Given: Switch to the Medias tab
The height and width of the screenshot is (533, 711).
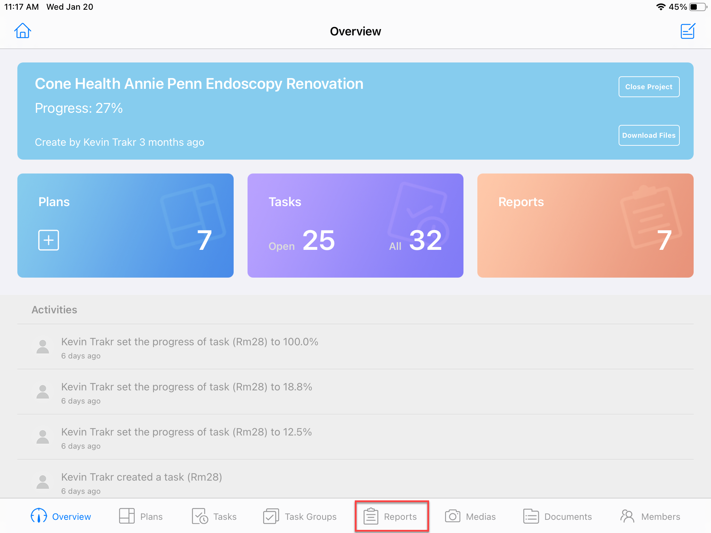Looking at the screenshot, I should pyautogui.click(x=470, y=516).
